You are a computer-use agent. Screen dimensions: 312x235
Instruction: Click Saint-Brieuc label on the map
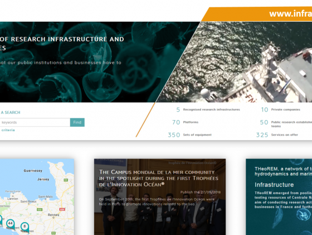click(x=28, y=202)
